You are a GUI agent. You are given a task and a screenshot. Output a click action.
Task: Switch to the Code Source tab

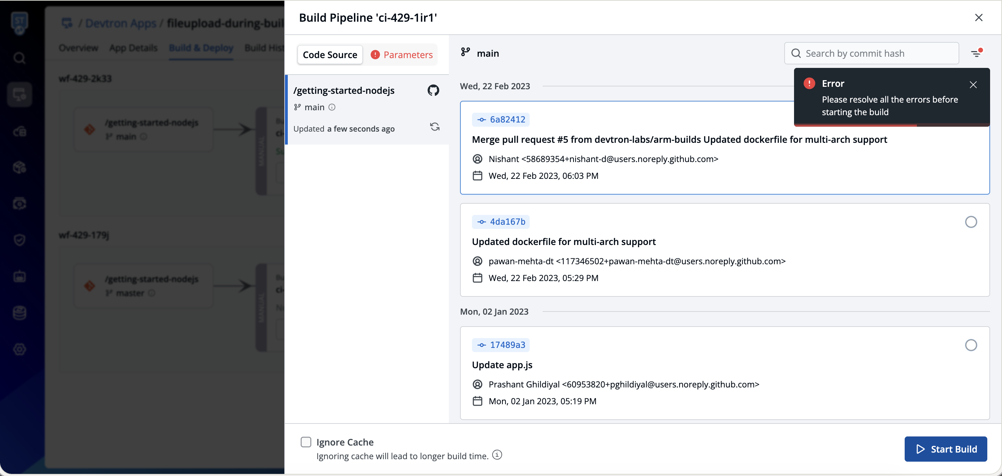(330, 55)
